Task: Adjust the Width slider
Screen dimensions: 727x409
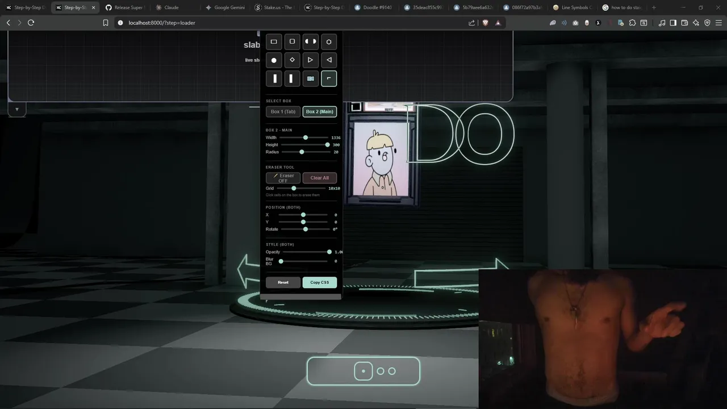Action: pos(304,137)
